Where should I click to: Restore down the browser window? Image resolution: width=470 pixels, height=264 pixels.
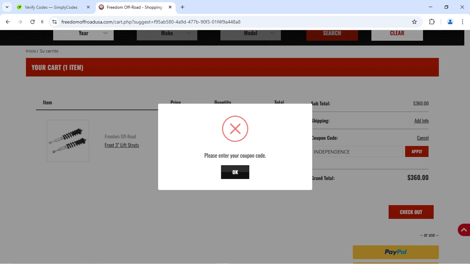pos(446,7)
